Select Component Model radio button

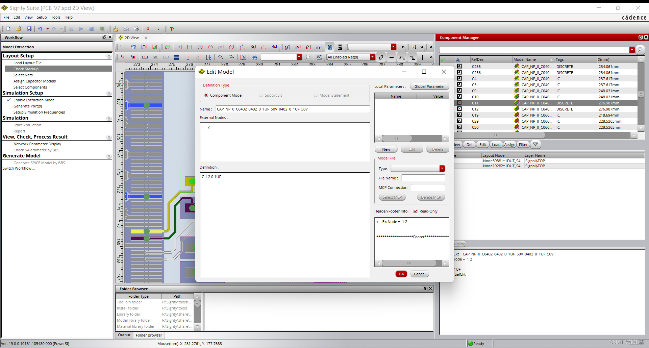(206, 95)
